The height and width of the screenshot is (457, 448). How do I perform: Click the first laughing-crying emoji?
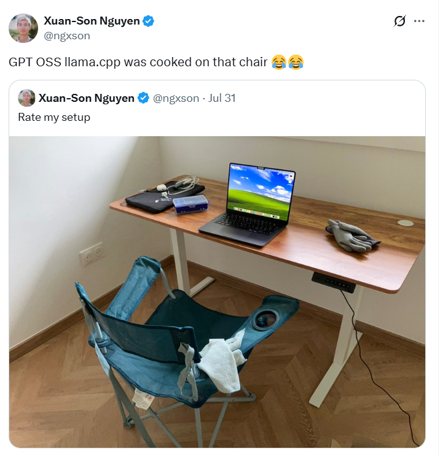click(x=279, y=62)
